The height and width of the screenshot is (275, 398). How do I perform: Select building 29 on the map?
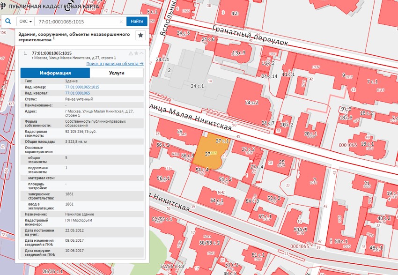point(179,132)
